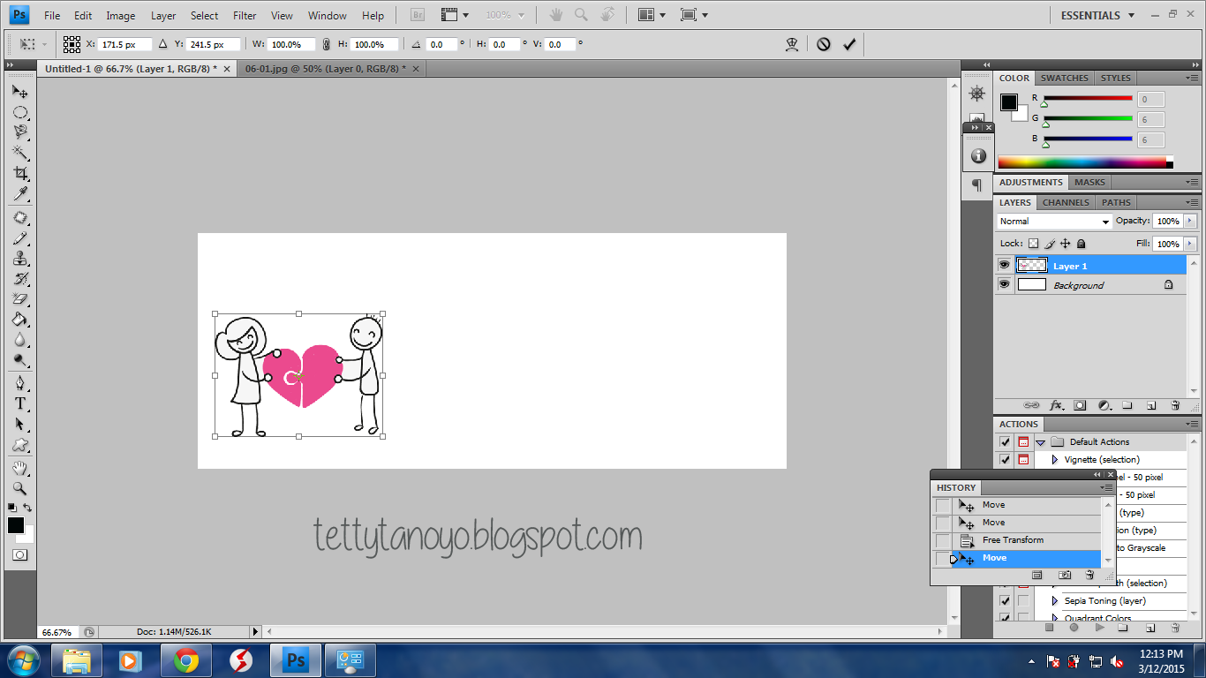1206x678 pixels.
Task: Click the X position input field
Action: click(125, 44)
